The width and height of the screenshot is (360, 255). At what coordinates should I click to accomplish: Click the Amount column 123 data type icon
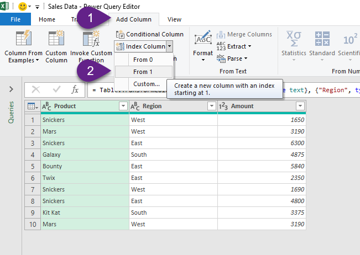coord(223,106)
